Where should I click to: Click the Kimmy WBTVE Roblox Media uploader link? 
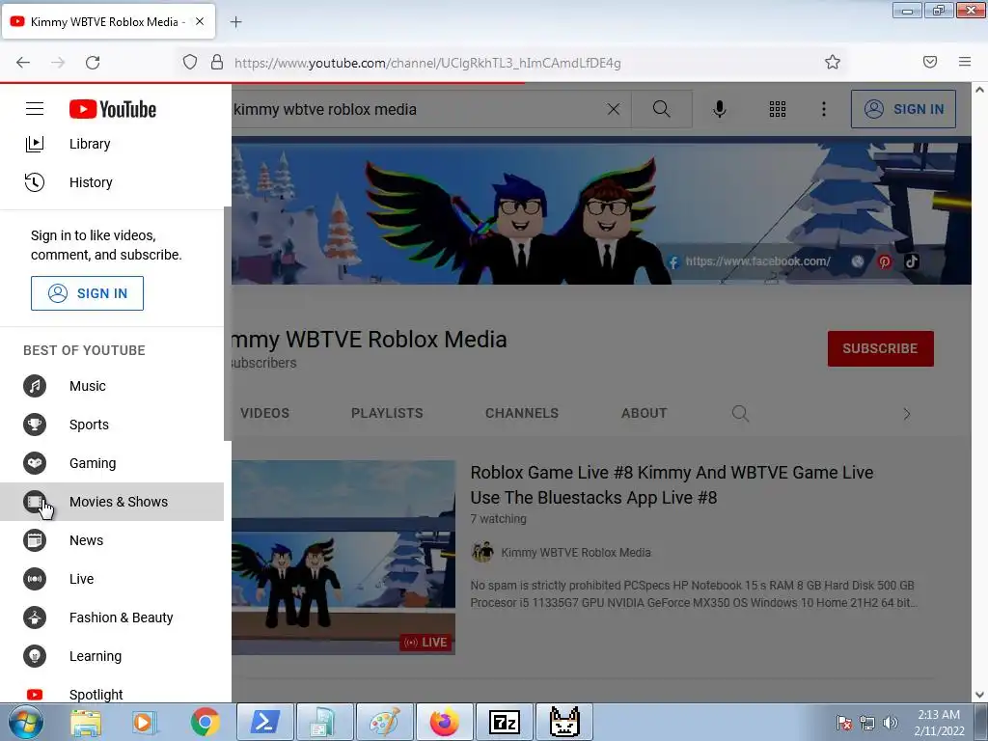(576, 553)
